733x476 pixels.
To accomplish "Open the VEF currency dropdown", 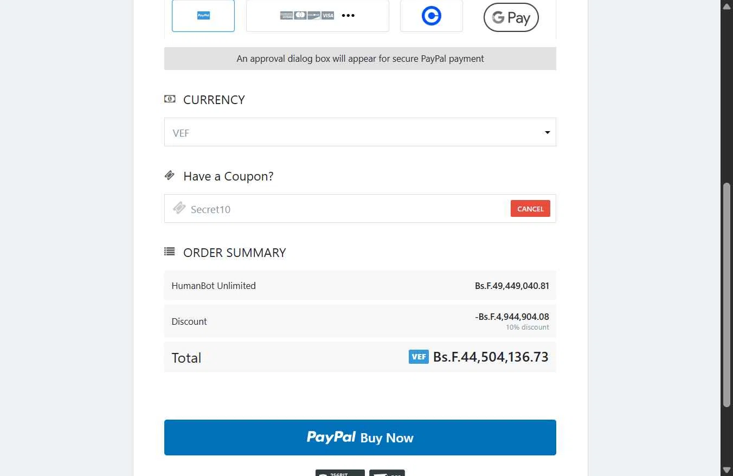I will click(x=360, y=132).
